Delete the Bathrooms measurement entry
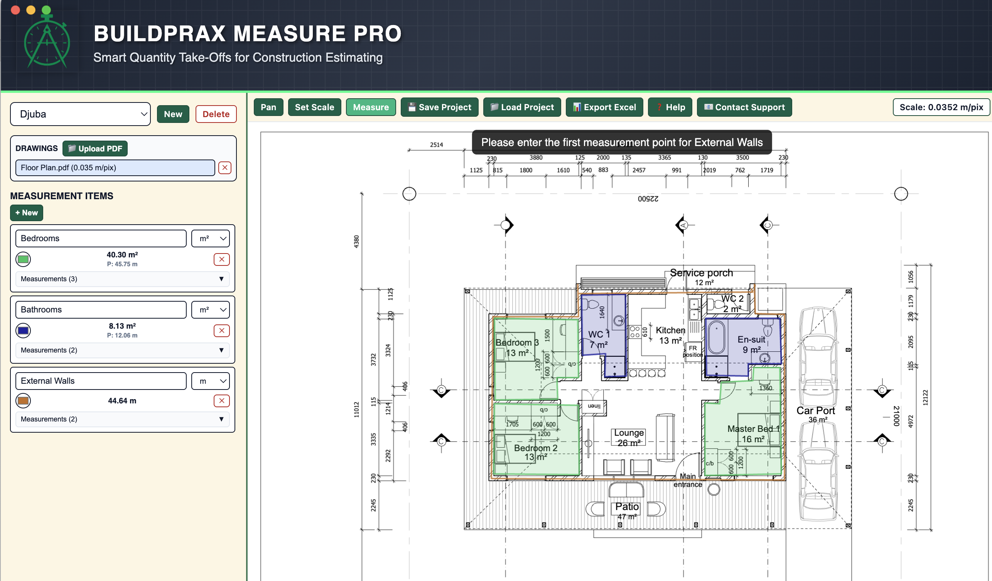The width and height of the screenshot is (992, 581). [222, 331]
